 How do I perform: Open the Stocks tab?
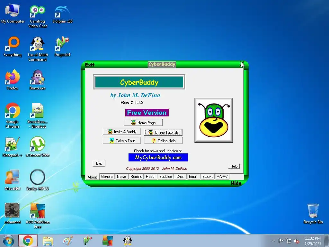(x=208, y=177)
